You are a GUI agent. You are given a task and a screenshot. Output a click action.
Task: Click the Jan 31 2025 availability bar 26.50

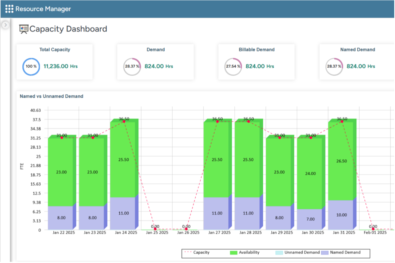tap(341, 161)
